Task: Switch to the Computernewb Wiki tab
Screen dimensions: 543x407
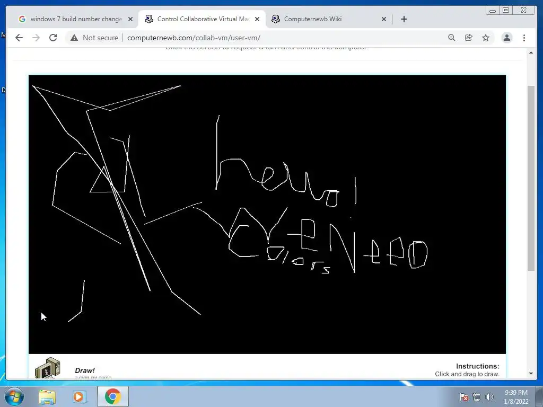Action: click(329, 19)
